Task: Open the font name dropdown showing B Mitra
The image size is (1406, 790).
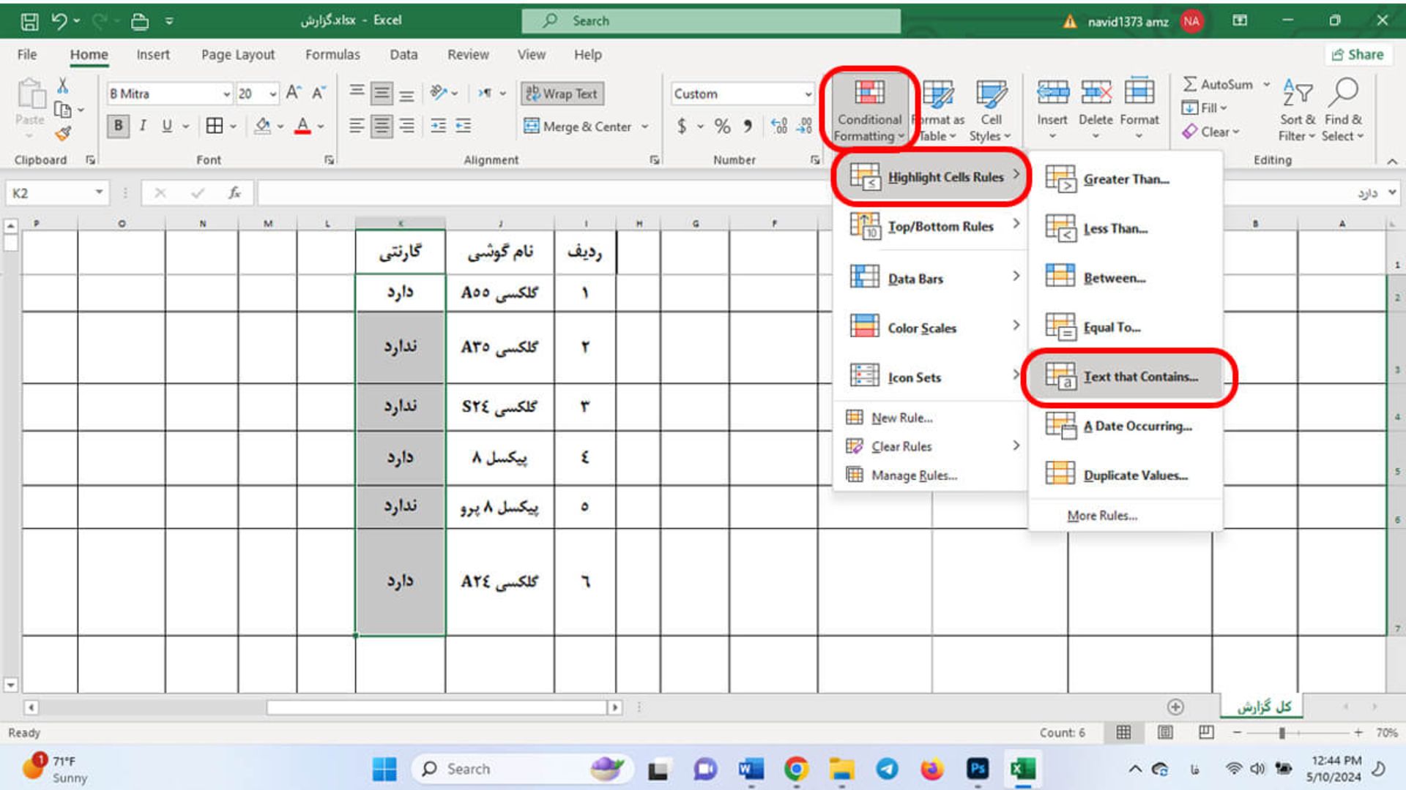Action: (x=226, y=94)
